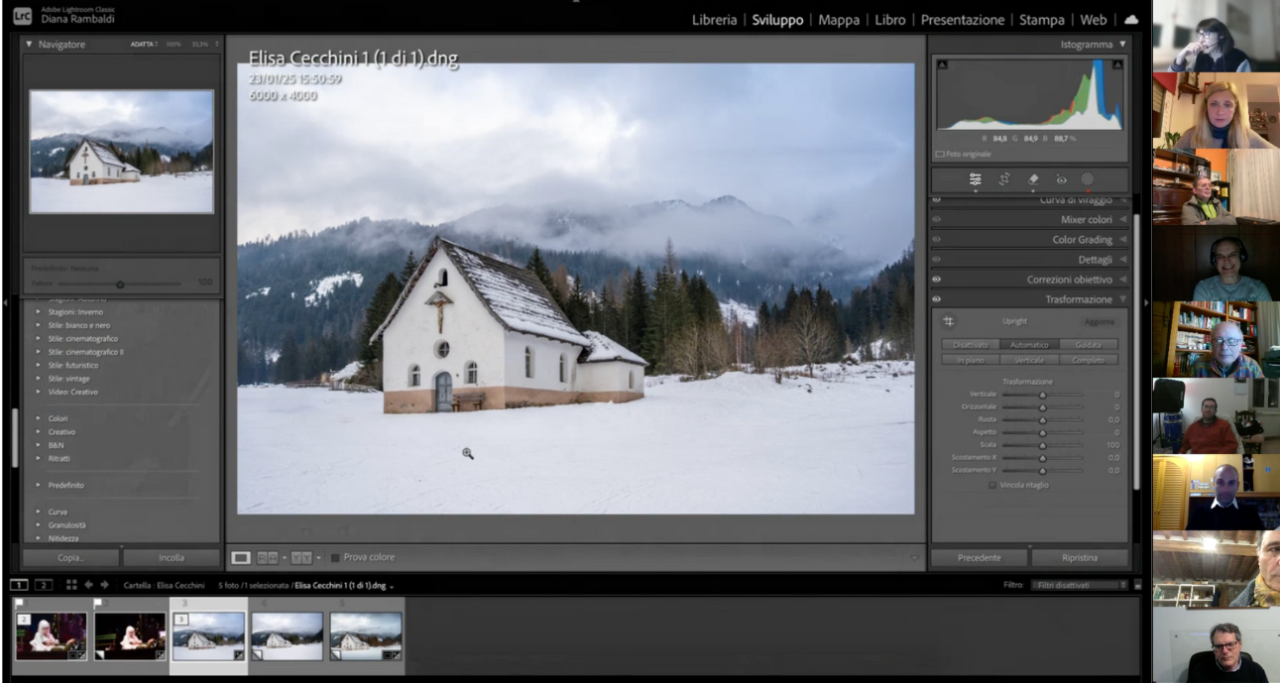Toggle Correzioni obiettivo eye switch
Screen dimensions: 1280x683
point(936,280)
